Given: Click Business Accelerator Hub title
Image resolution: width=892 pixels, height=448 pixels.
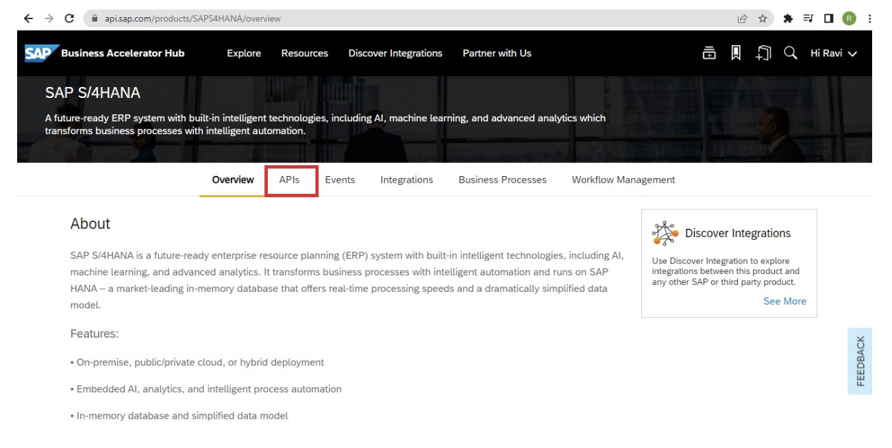Looking at the screenshot, I should [x=123, y=53].
